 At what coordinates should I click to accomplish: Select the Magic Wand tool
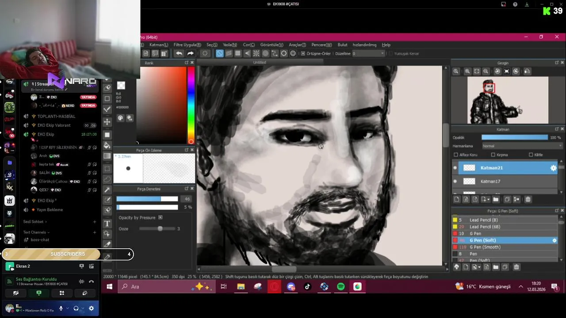(107, 190)
